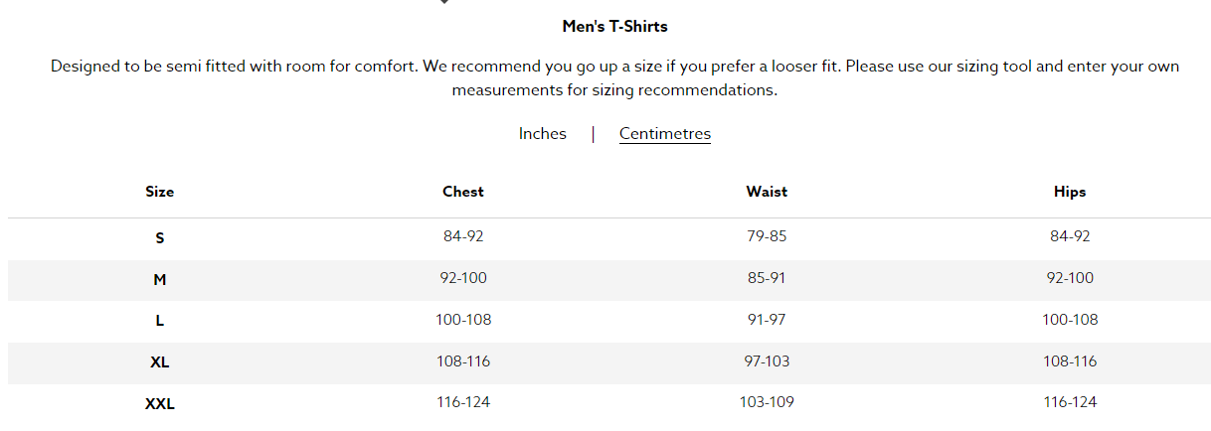
Task: Click waist value 97-103 for size XL
Action: click(x=767, y=360)
